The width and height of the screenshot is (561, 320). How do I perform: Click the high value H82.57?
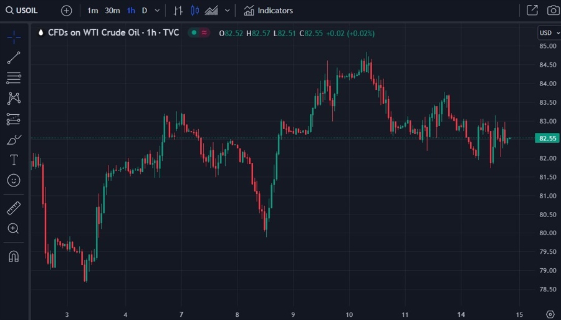[258, 33]
